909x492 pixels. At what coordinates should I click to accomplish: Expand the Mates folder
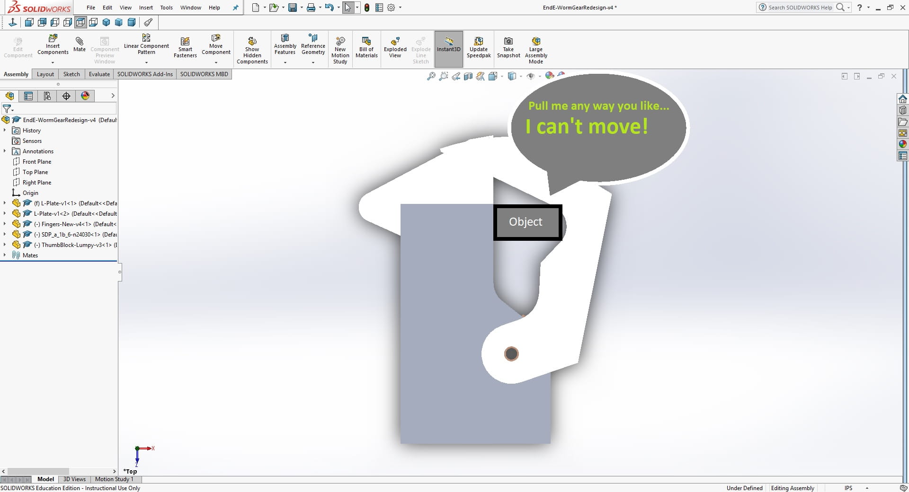[5, 255]
